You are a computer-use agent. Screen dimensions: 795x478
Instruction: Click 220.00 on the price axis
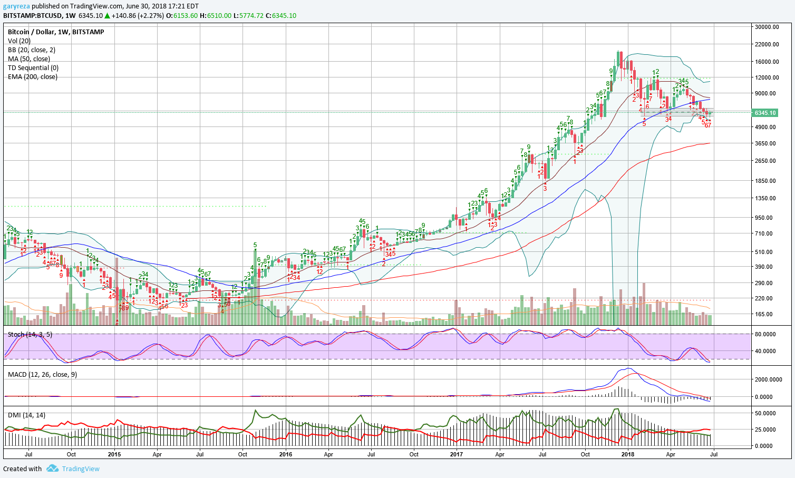[764, 298]
